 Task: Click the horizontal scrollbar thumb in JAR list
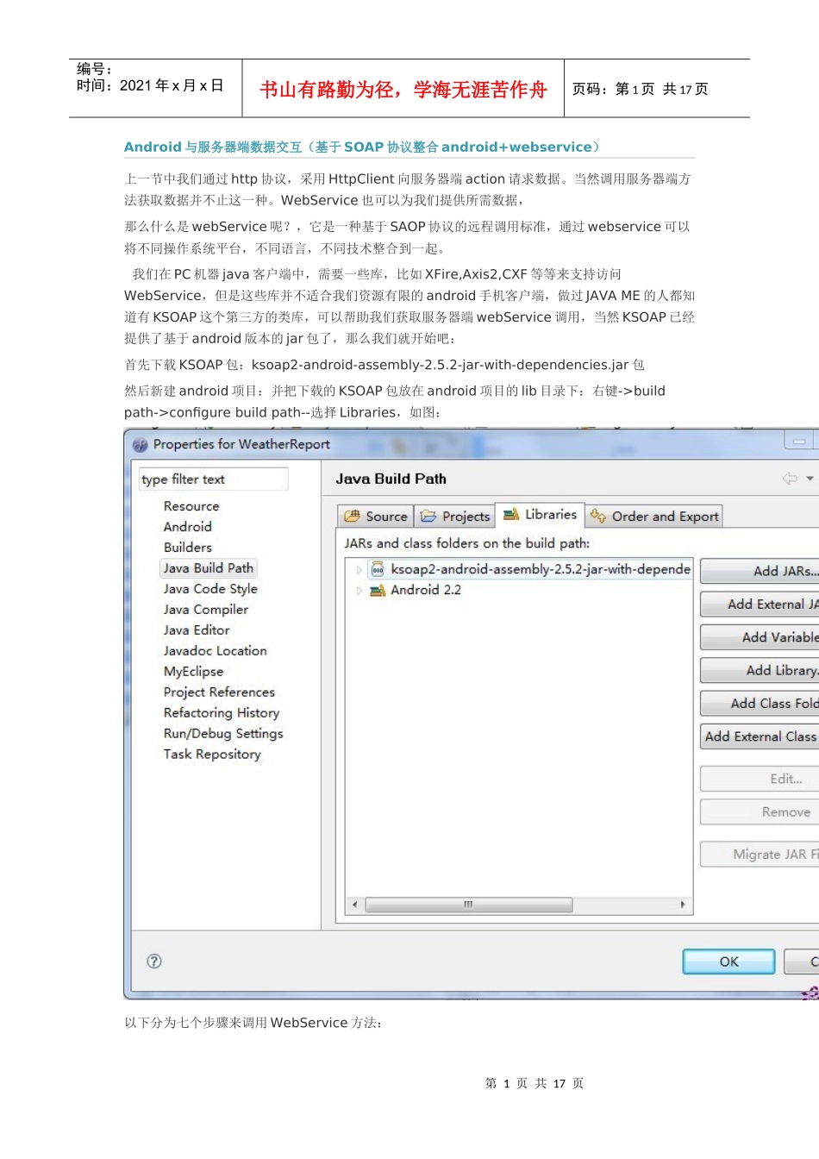pos(469,905)
